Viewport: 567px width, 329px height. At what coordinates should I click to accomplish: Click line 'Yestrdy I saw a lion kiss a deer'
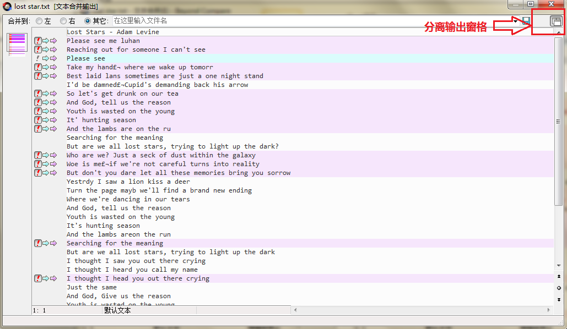(x=128, y=182)
